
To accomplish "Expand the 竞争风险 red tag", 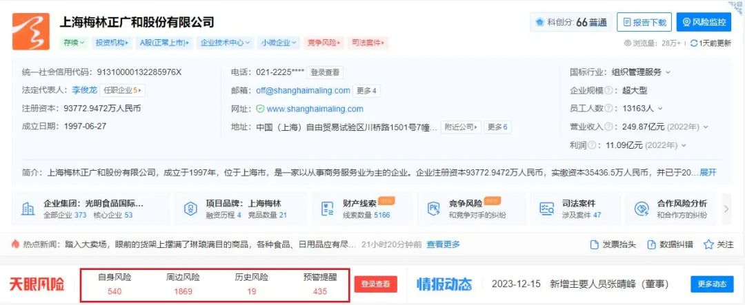I will 324,43.
